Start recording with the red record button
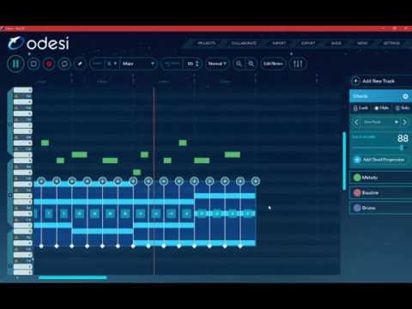Image resolution: width=412 pixels, height=309 pixels. pos(49,64)
